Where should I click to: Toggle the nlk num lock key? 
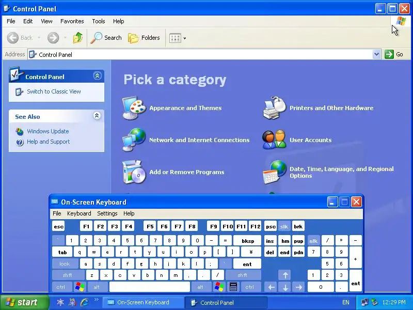click(x=313, y=241)
